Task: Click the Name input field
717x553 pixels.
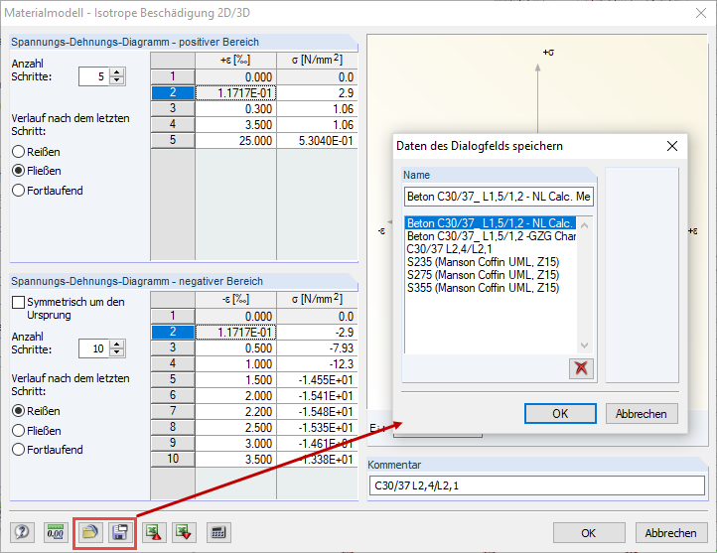Action: tap(499, 197)
